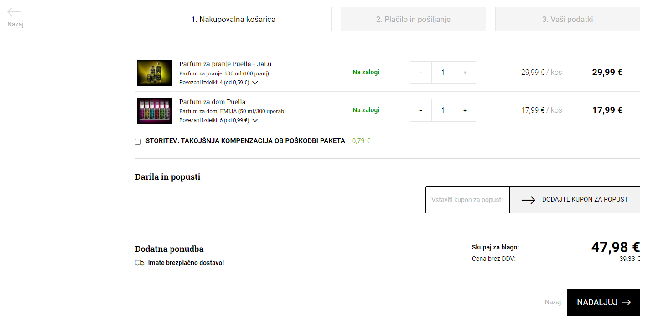Click the Nazaj link beside NADALJUJ
The height and width of the screenshot is (327, 648).
pyautogui.click(x=553, y=302)
